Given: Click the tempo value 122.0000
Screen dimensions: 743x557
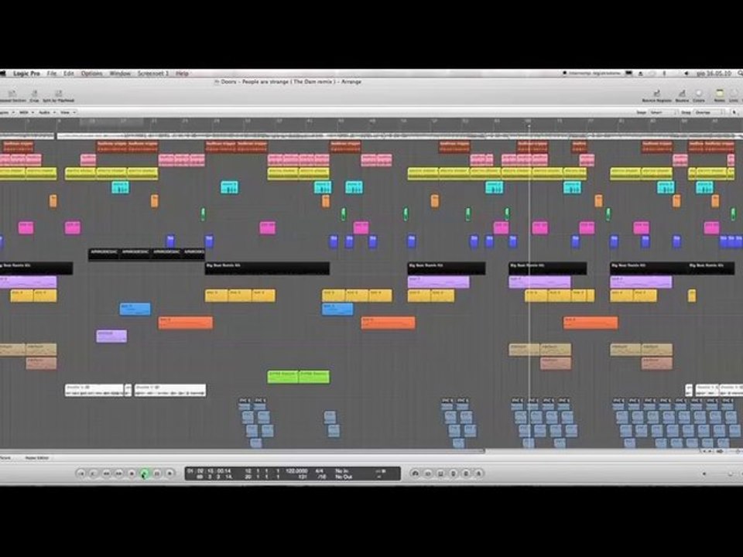Looking at the screenshot, I should tap(296, 471).
